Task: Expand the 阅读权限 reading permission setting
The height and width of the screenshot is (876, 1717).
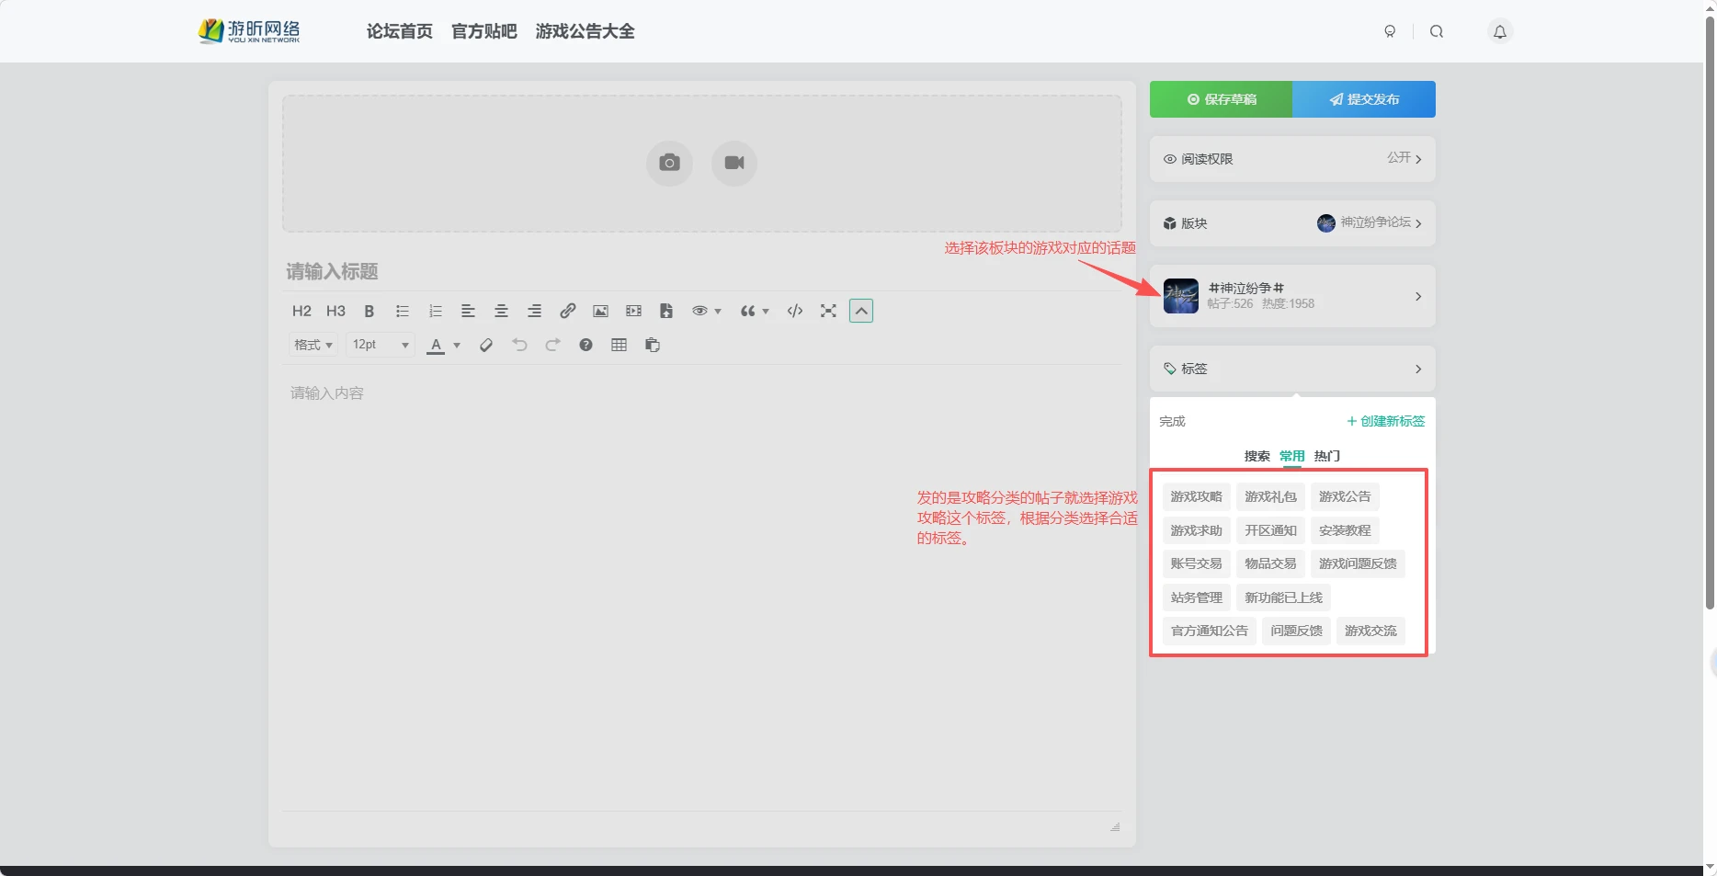Action: (x=1291, y=159)
